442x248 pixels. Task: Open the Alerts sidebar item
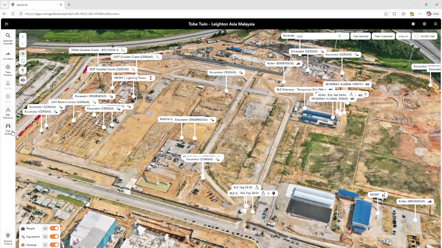coord(8,98)
